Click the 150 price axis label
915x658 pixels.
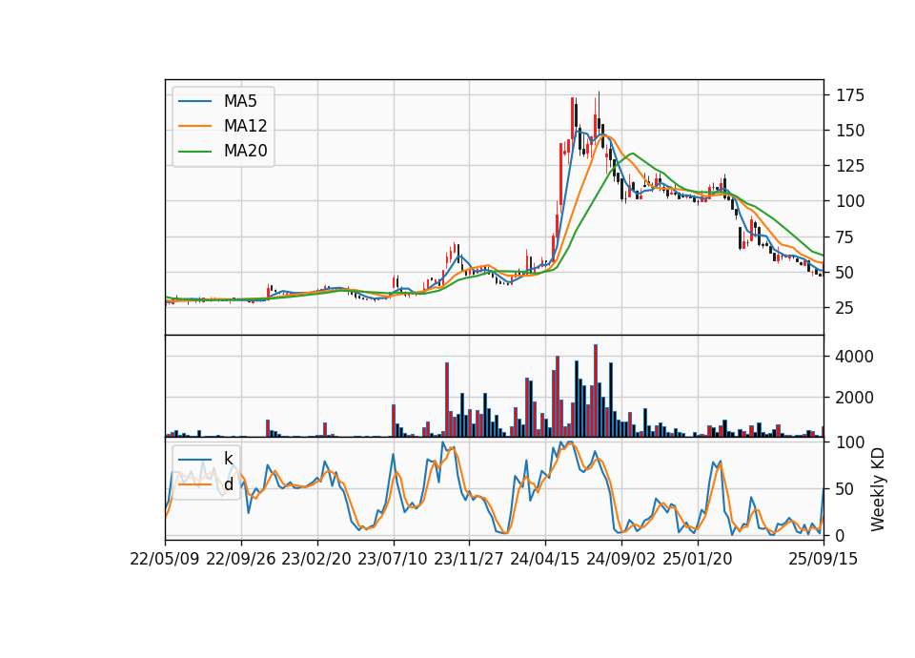850,131
